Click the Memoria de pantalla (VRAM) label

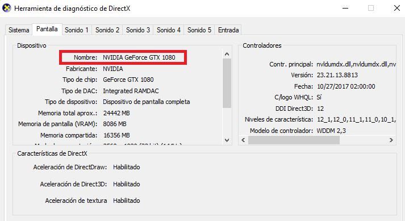click(57, 124)
